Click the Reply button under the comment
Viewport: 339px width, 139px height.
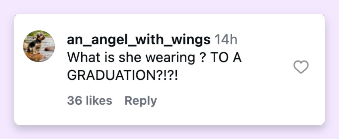141,101
